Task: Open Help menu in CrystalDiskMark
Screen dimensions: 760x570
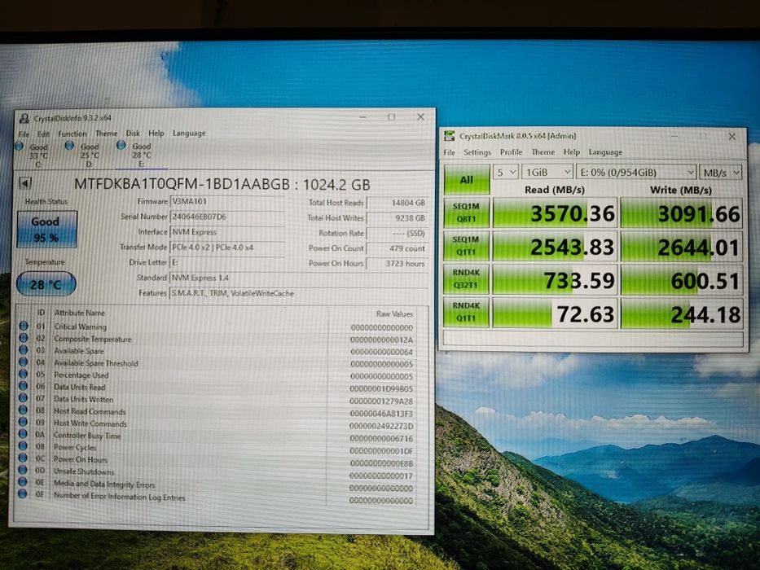Action: coord(572,152)
